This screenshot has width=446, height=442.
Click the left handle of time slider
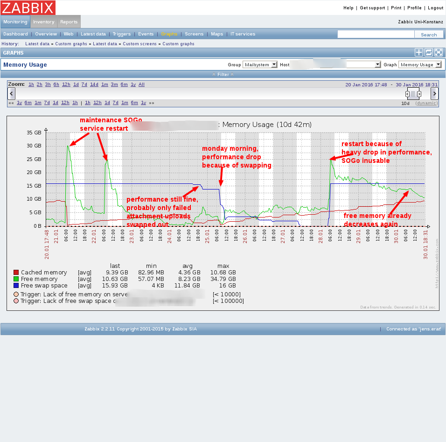click(407, 94)
